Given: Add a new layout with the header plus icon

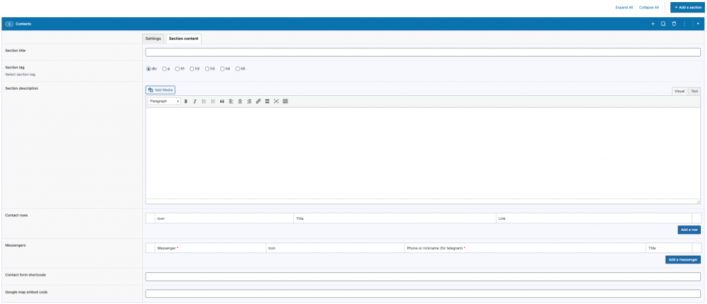Looking at the screenshot, I should click(x=652, y=24).
